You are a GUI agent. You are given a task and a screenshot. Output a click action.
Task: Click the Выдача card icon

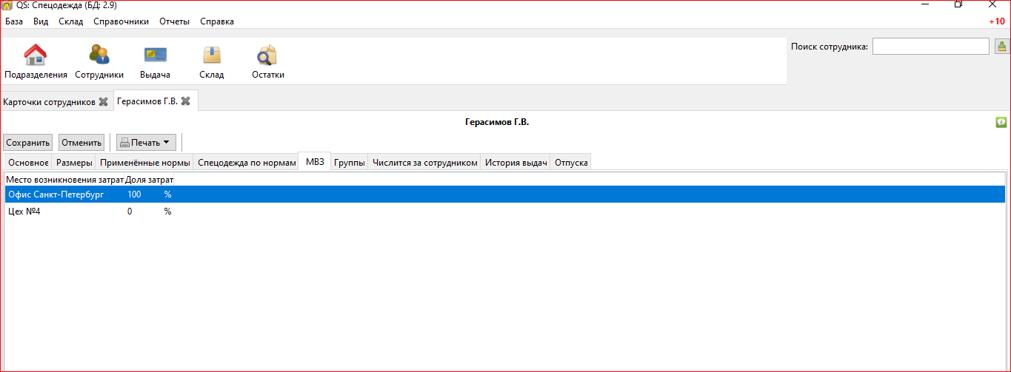[155, 55]
